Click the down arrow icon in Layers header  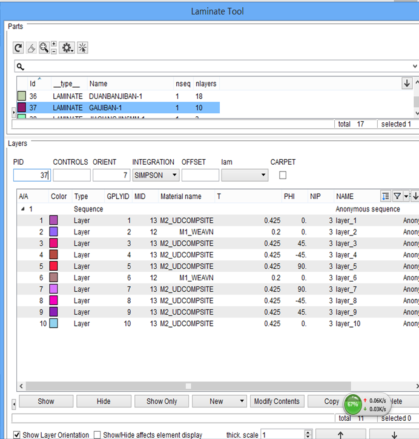(x=415, y=196)
